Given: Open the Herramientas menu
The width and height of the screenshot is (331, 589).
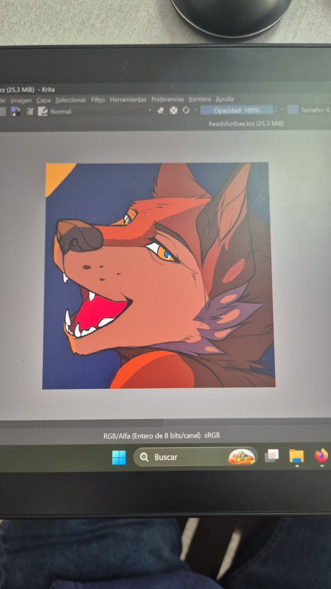Looking at the screenshot, I should click(128, 100).
